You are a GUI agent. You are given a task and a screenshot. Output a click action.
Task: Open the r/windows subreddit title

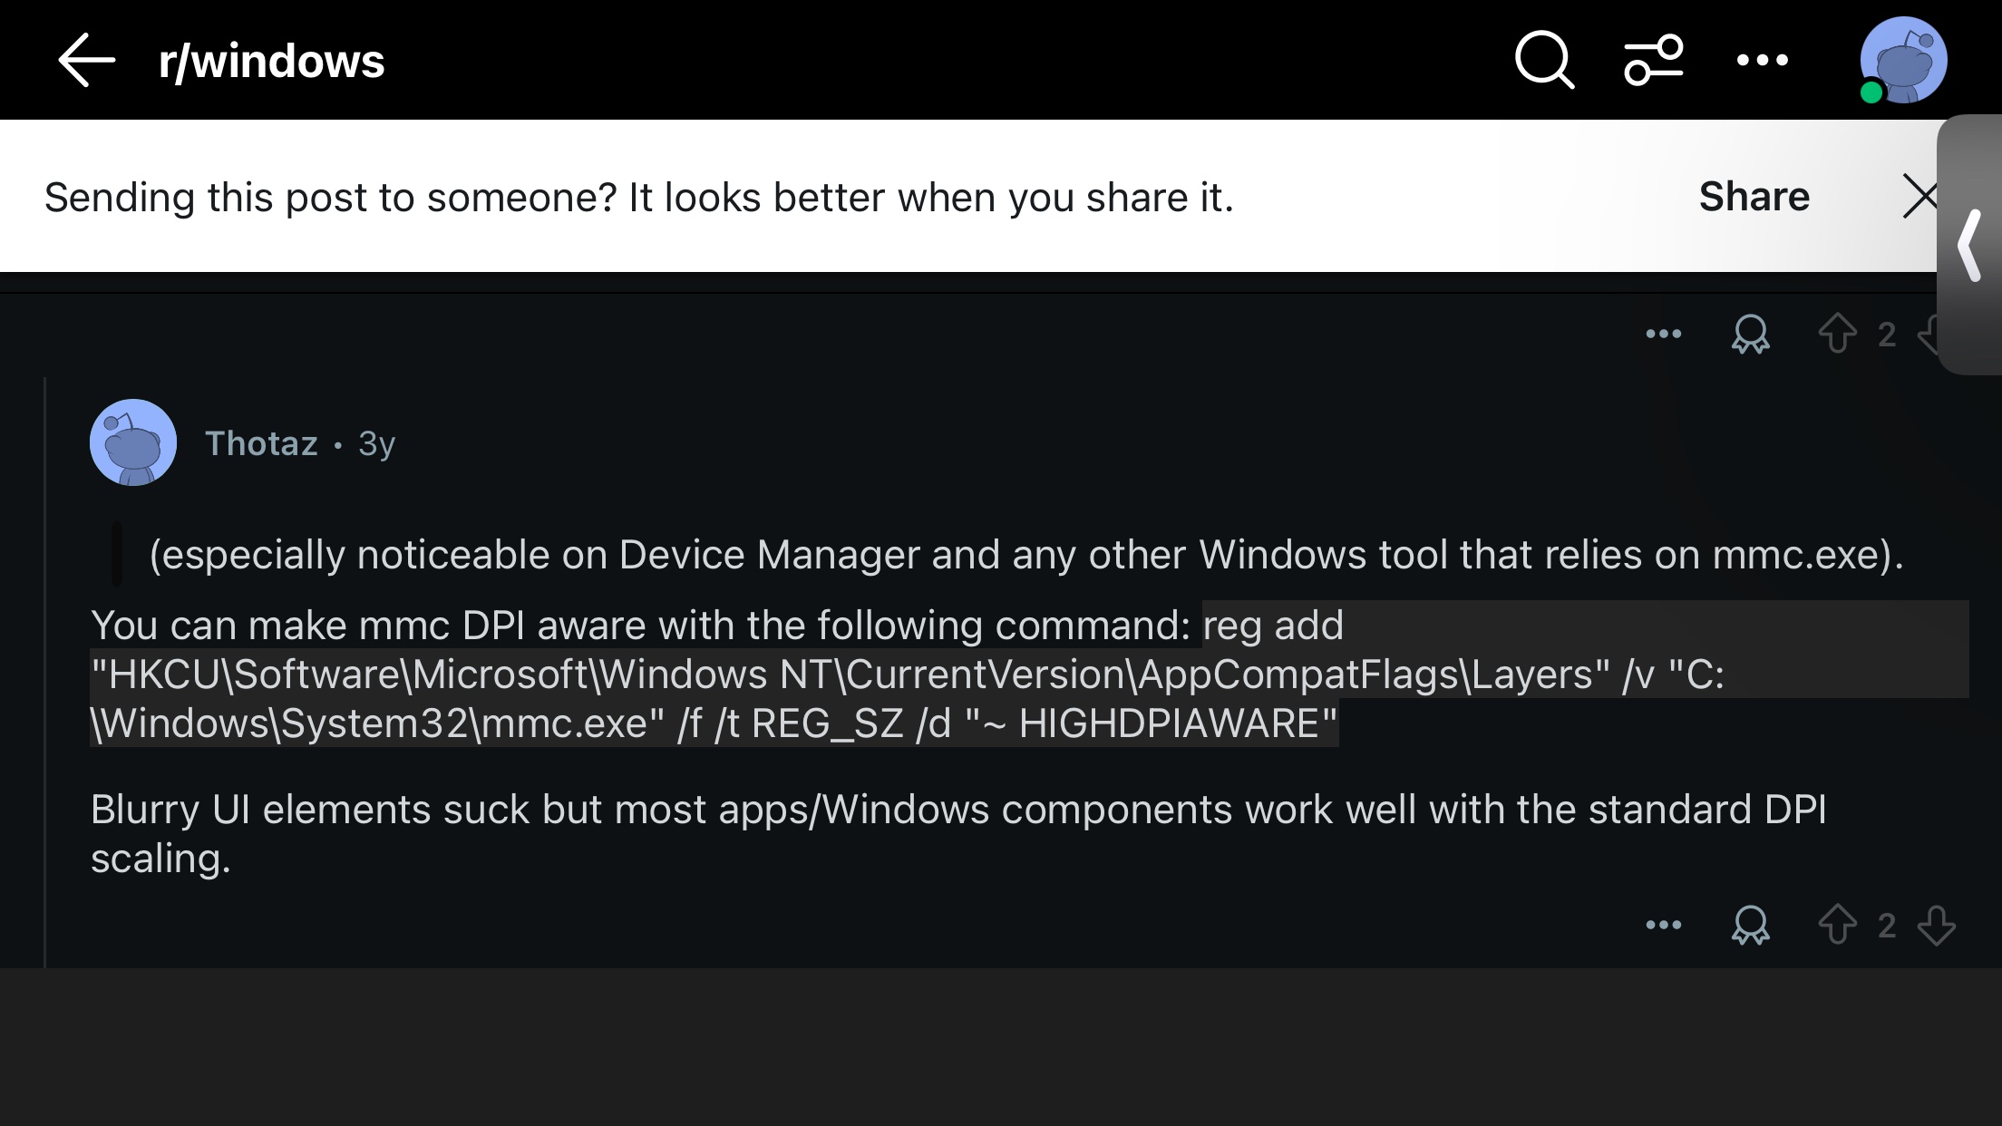pyautogui.click(x=271, y=61)
